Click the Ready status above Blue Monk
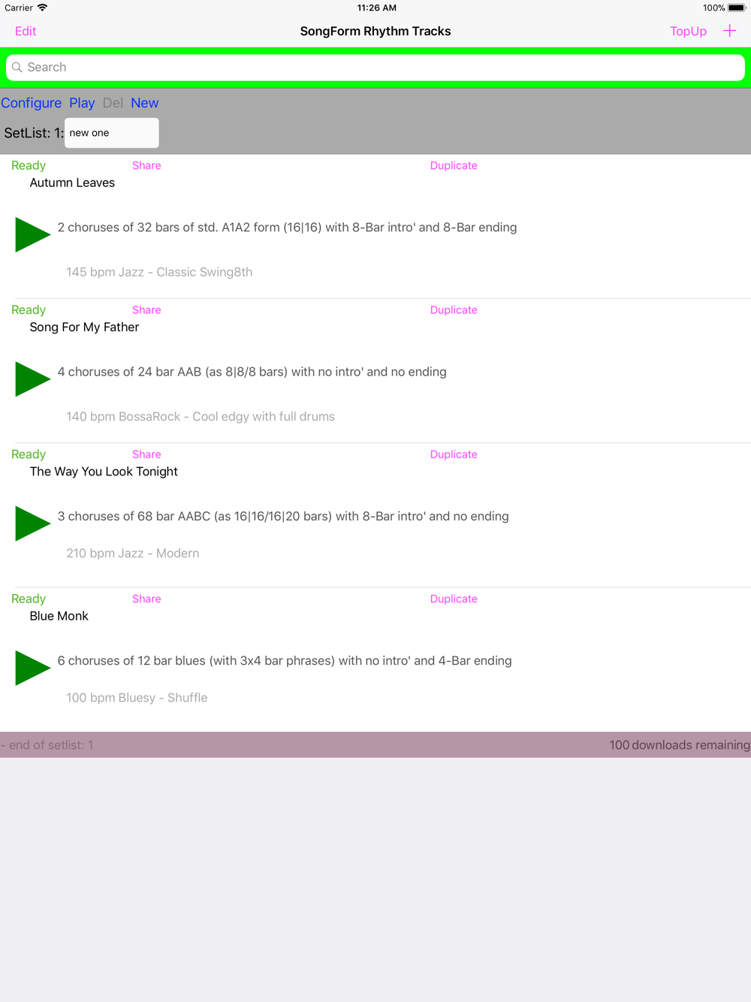 click(x=29, y=599)
